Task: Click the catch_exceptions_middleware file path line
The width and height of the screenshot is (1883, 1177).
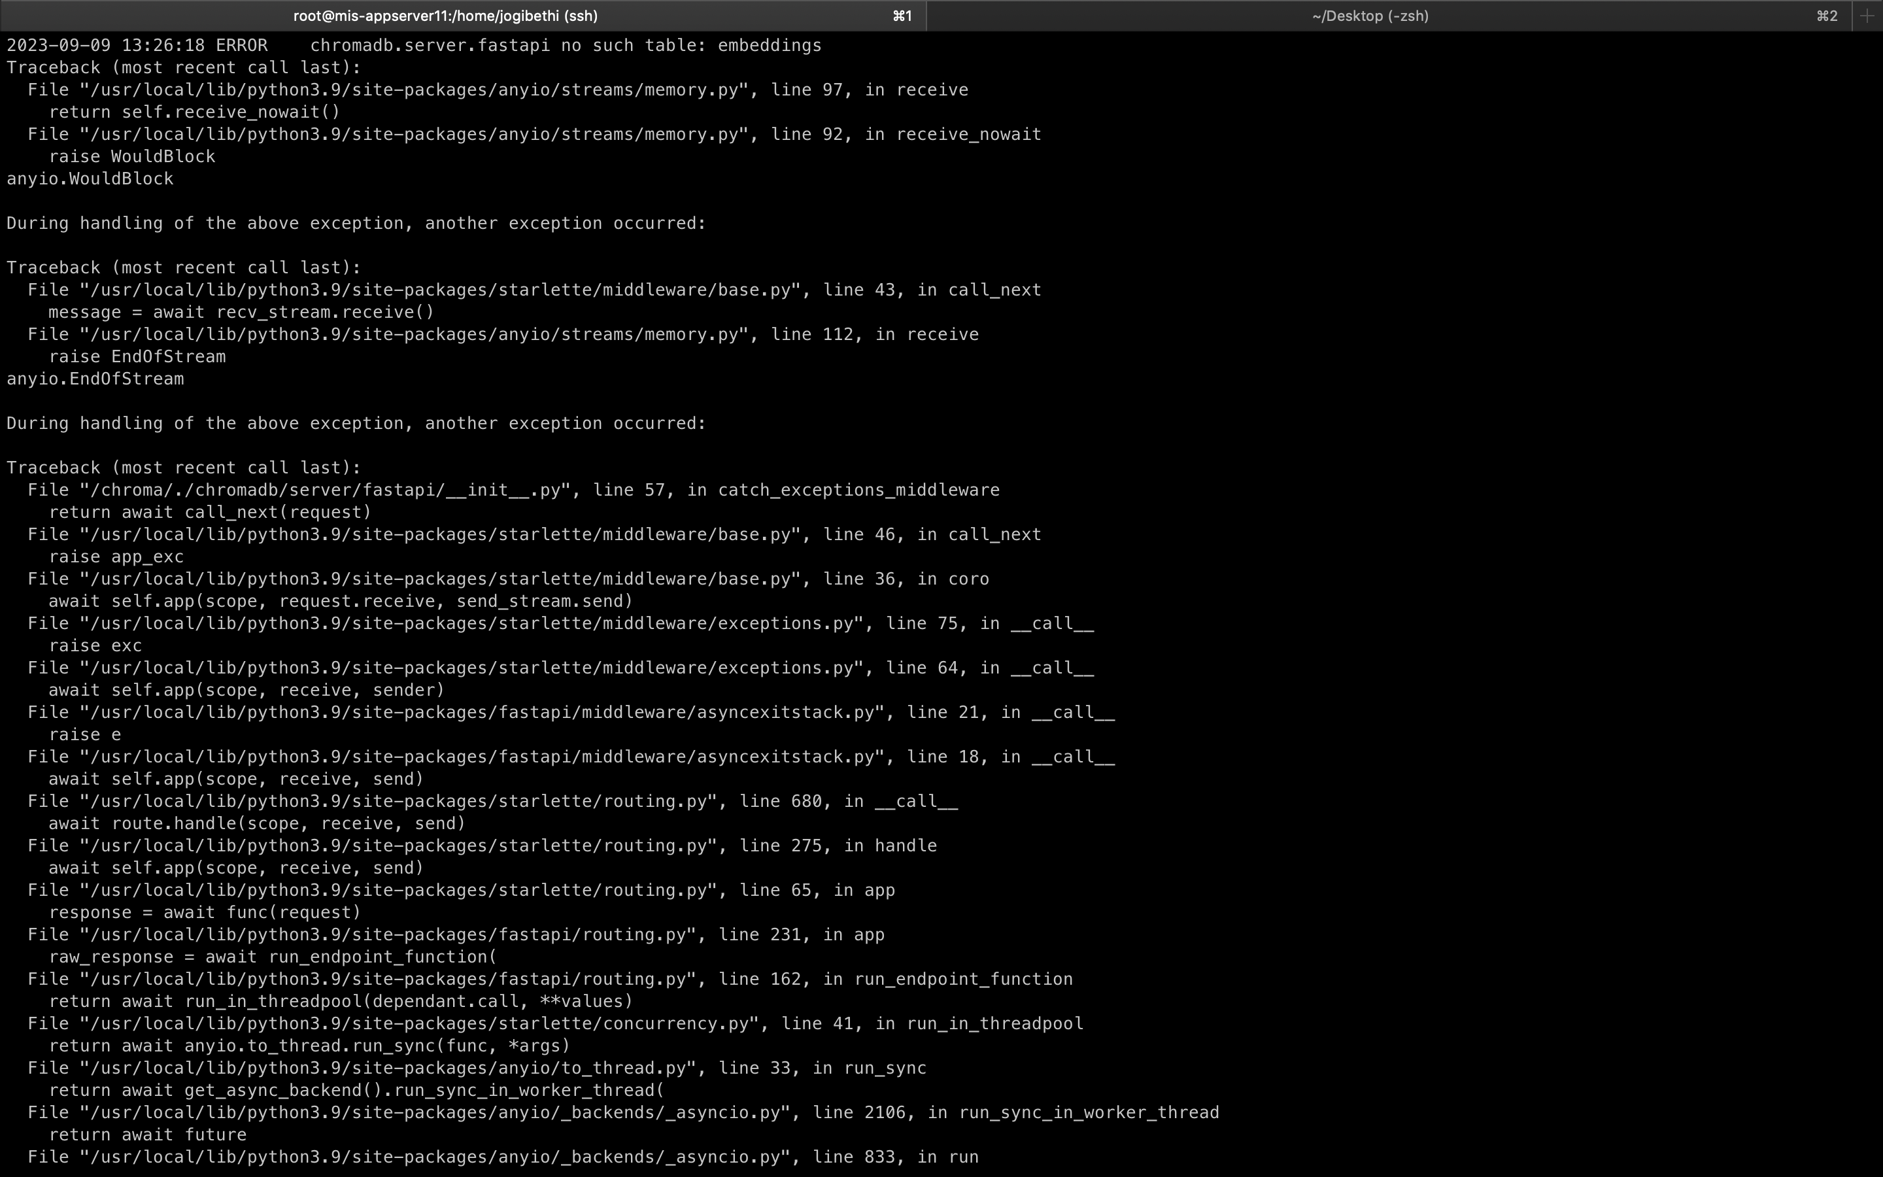Action: click(x=513, y=490)
